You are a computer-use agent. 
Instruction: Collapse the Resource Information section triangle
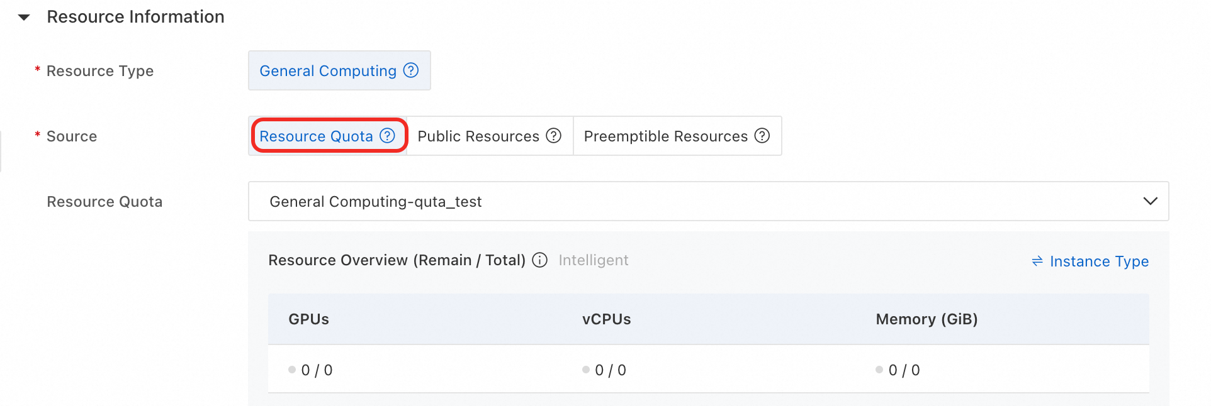(x=24, y=18)
